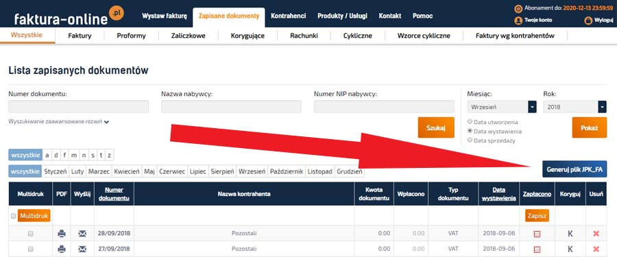The image size is (617, 257).
Task: Open the Rok dropdown showing 2018
Action: (x=574, y=107)
